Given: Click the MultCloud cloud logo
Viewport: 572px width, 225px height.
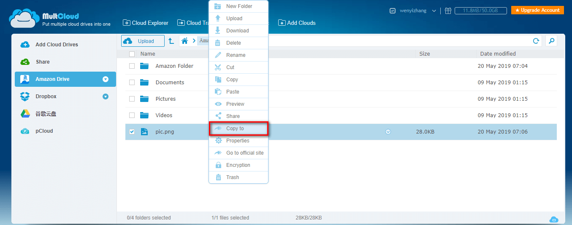Looking at the screenshot, I should tap(24, 18).
